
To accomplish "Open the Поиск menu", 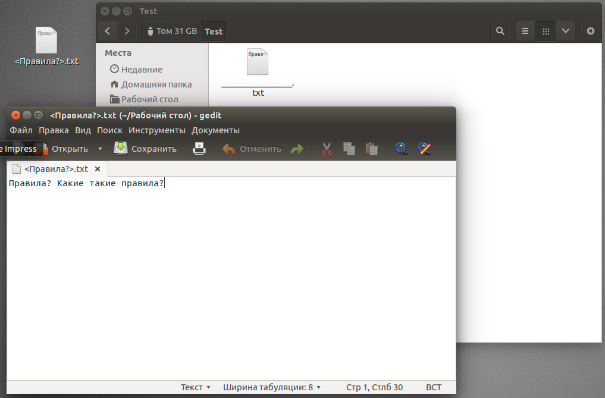I will coord(109,130).
